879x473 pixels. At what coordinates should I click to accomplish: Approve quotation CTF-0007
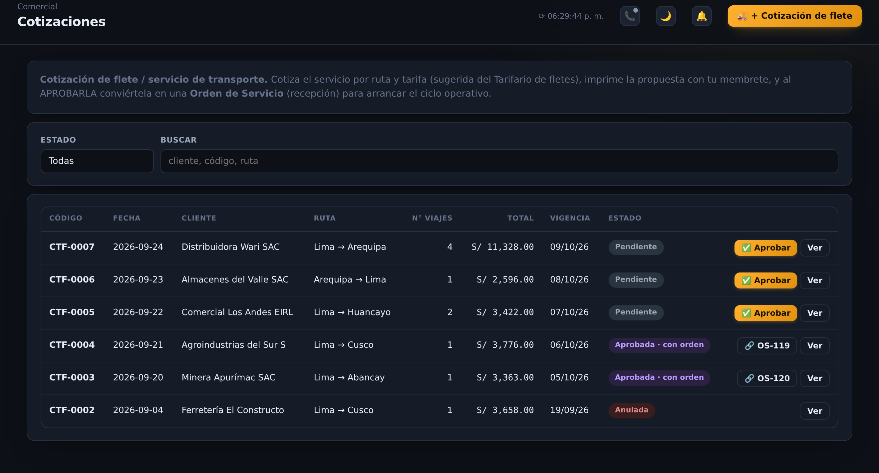click(765, 248)
